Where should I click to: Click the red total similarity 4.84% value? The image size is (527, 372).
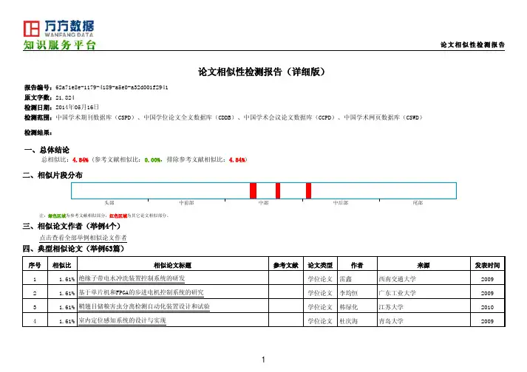80,159
